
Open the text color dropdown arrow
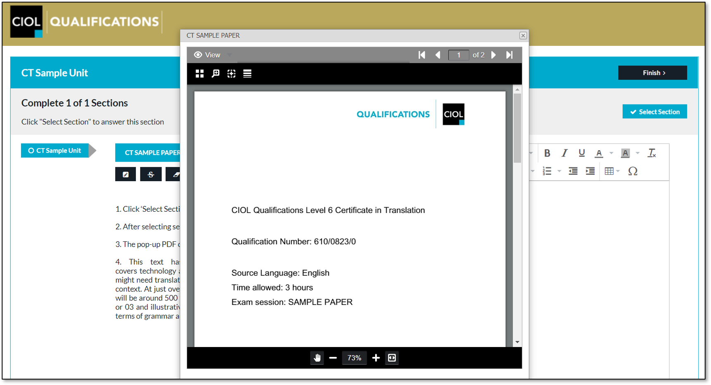point(611,153)
